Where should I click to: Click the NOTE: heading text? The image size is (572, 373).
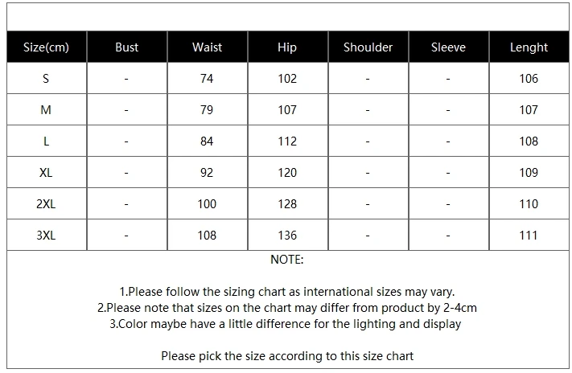pyautogui.click(x=287, y=260)
